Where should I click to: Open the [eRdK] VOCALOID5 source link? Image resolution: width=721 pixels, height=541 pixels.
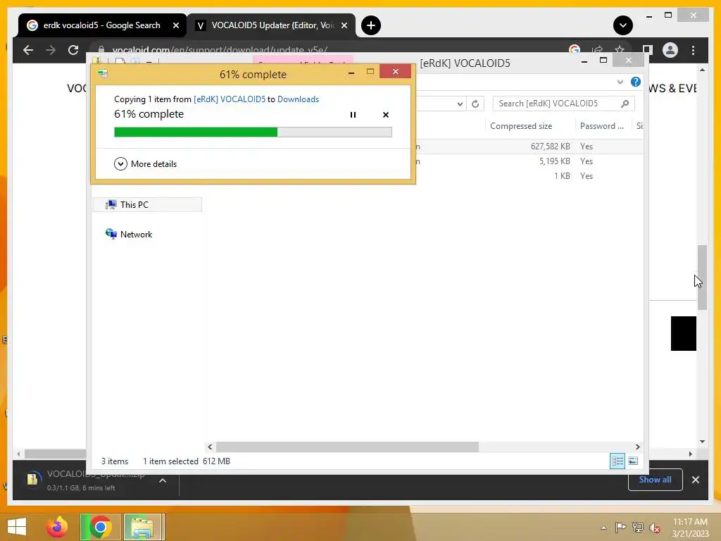pyautogui.click(x=230, y=99)
